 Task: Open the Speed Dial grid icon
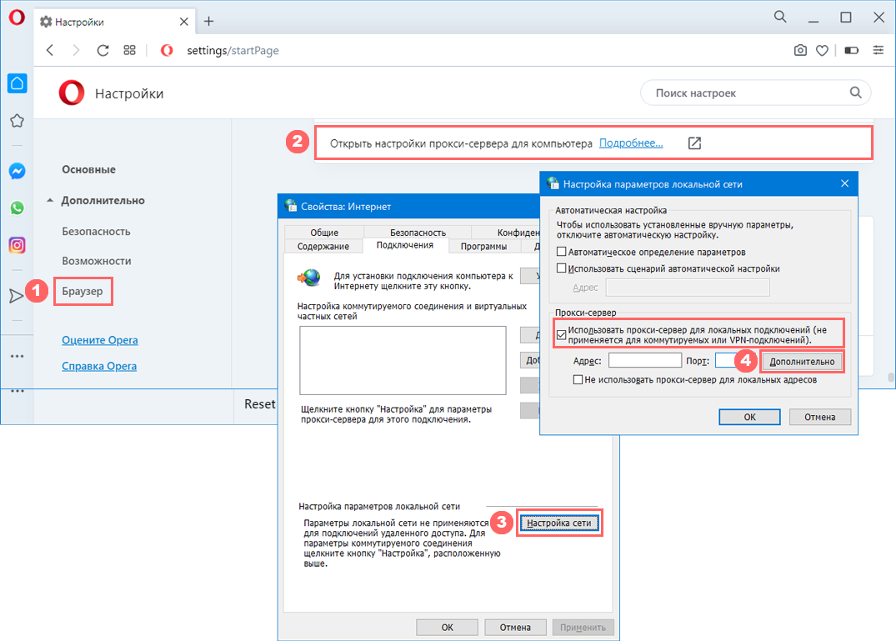[x=129, y=50]
